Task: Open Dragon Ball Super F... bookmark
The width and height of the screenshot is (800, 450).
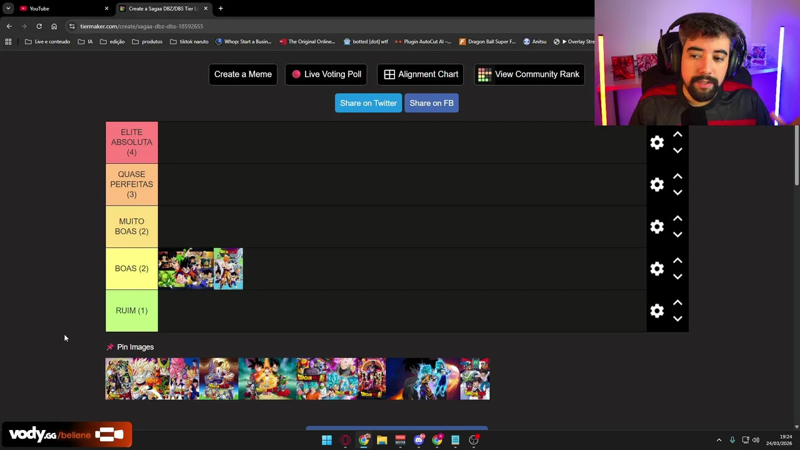Action: (487, 42)
